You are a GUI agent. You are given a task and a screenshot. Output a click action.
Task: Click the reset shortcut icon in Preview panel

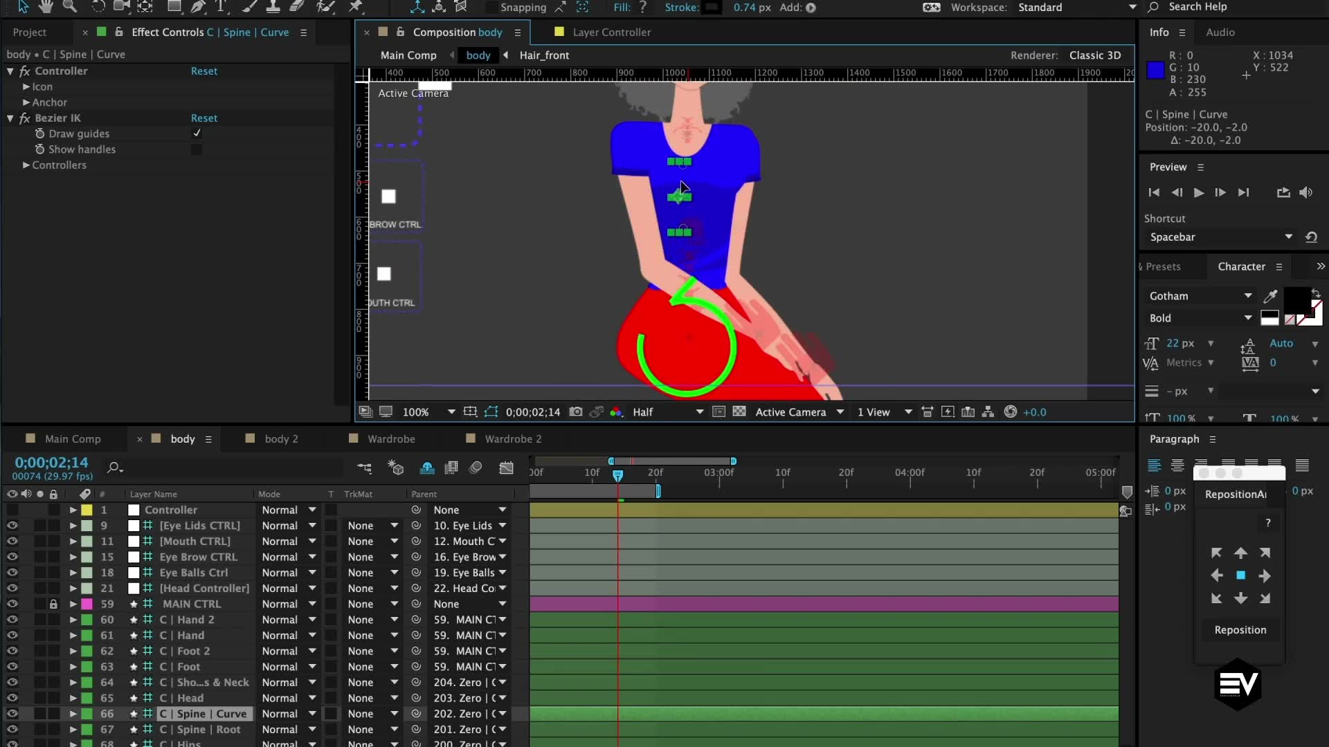tap(1311, 237)
